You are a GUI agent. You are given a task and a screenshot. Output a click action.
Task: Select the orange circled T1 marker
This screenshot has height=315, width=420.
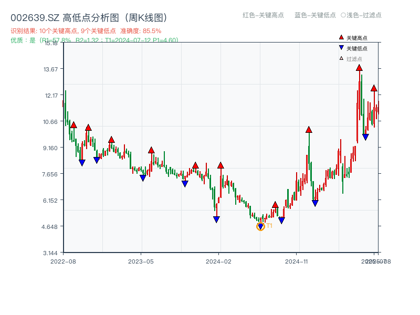coord(260,226)
